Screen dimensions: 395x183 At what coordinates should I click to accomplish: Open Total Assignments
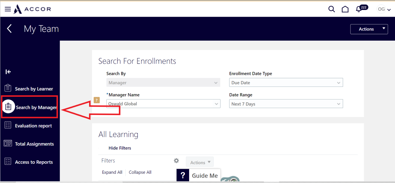point(34,144)
